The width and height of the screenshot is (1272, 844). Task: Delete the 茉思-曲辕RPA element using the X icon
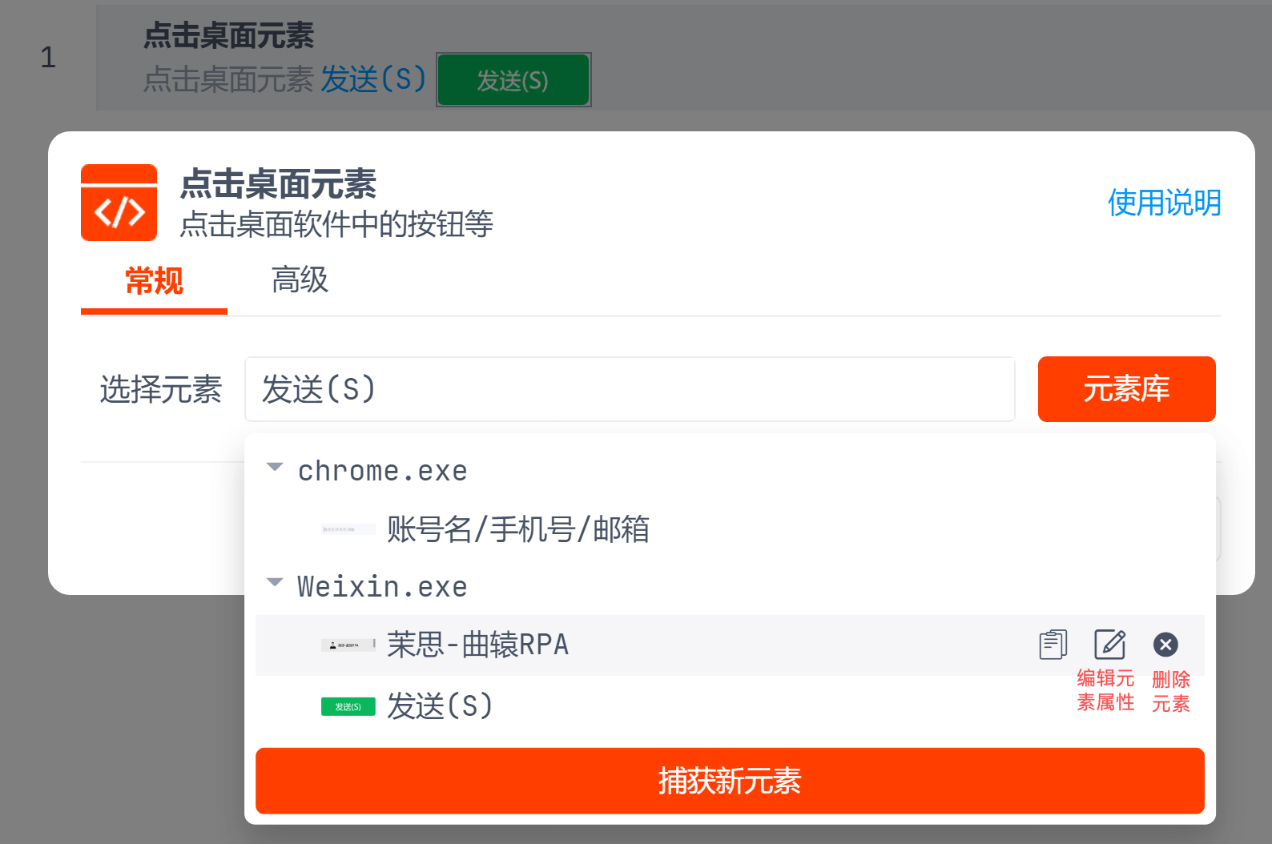point(1165,645)
